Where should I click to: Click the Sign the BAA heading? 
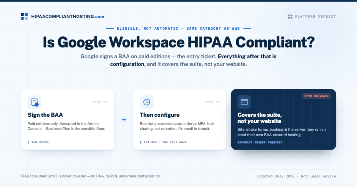click(45, 115)
